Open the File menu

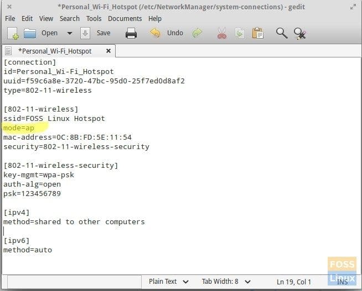click(x=10, y=18)
